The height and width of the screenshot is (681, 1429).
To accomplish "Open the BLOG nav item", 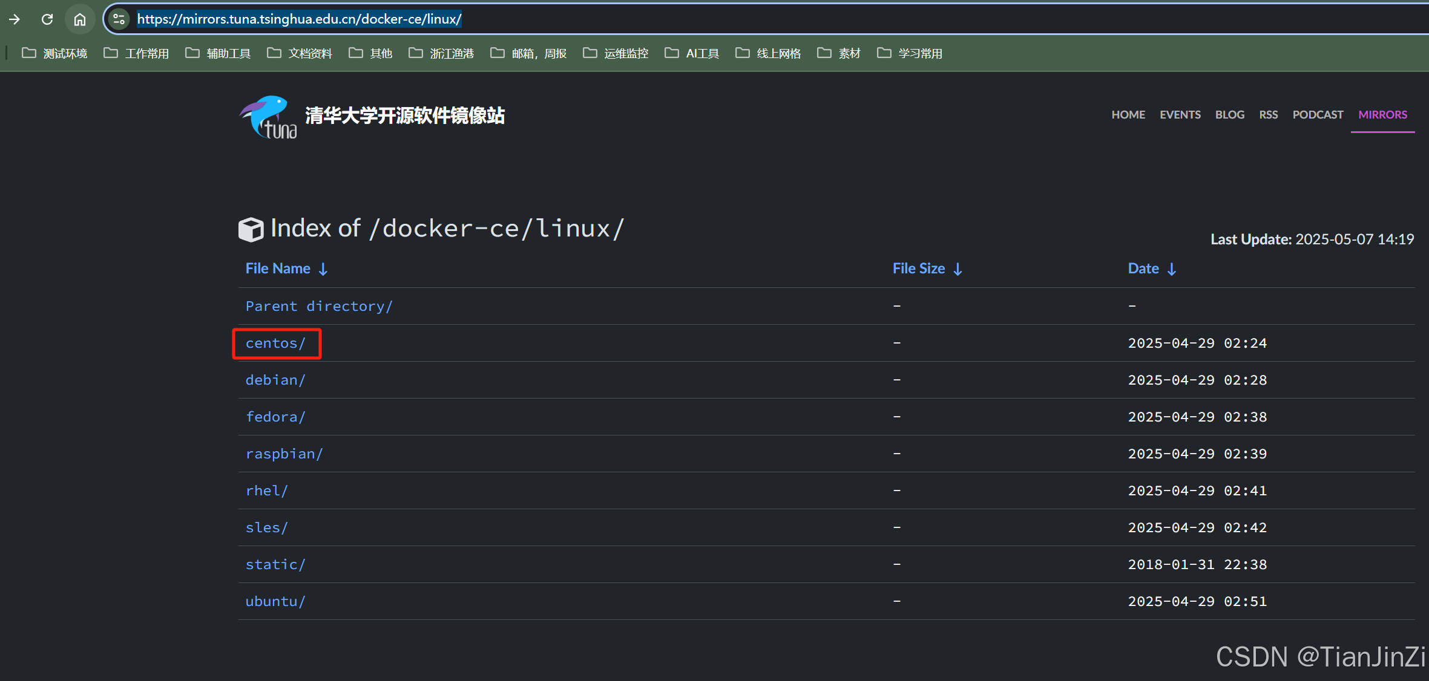I will pos(1229,114).
